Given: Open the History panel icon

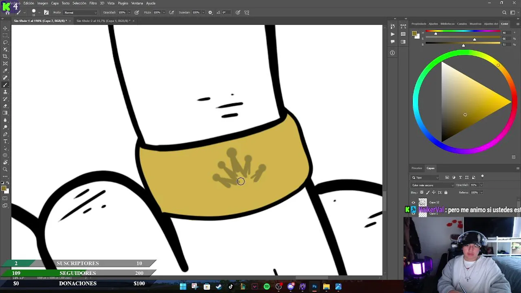Looking at the screenshot, I should click(x=392, y=27).
